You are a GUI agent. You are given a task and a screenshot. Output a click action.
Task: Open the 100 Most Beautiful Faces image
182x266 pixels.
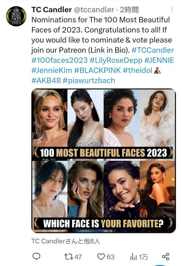(104, 161)
